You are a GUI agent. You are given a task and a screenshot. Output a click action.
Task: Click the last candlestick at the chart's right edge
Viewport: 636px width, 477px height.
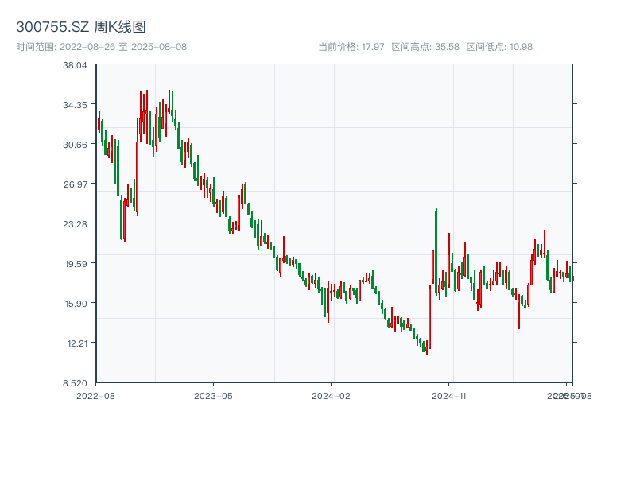click(x=572, y=278)
